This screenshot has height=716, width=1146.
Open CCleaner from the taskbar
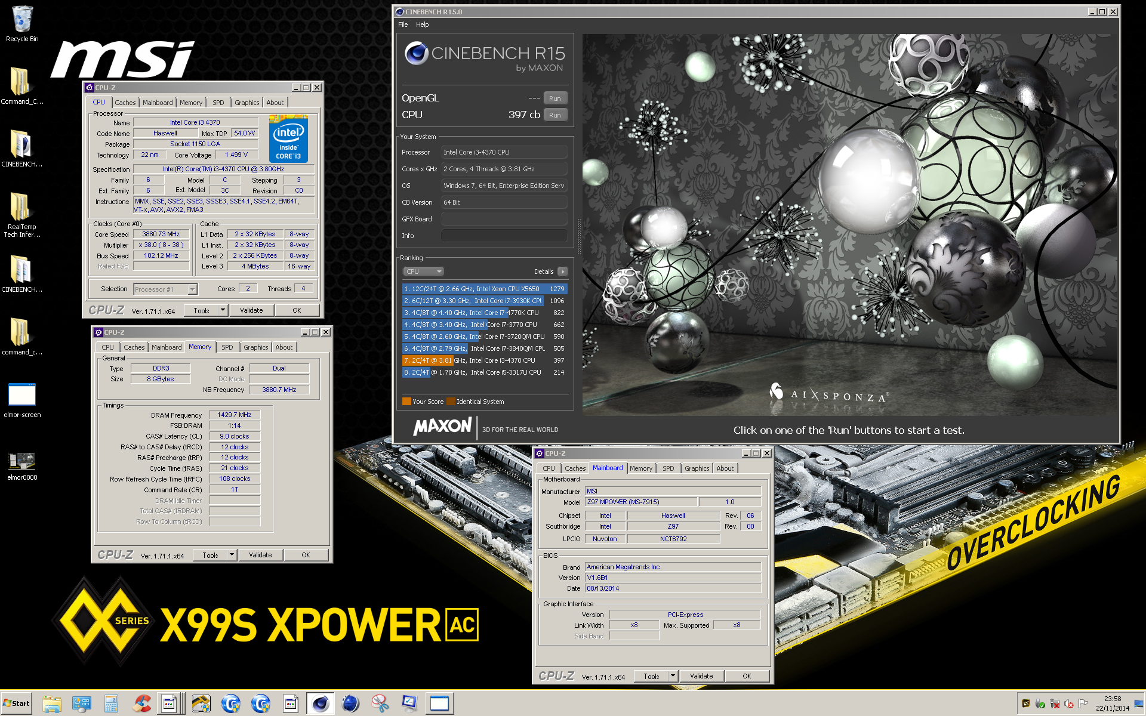point(141,703)
